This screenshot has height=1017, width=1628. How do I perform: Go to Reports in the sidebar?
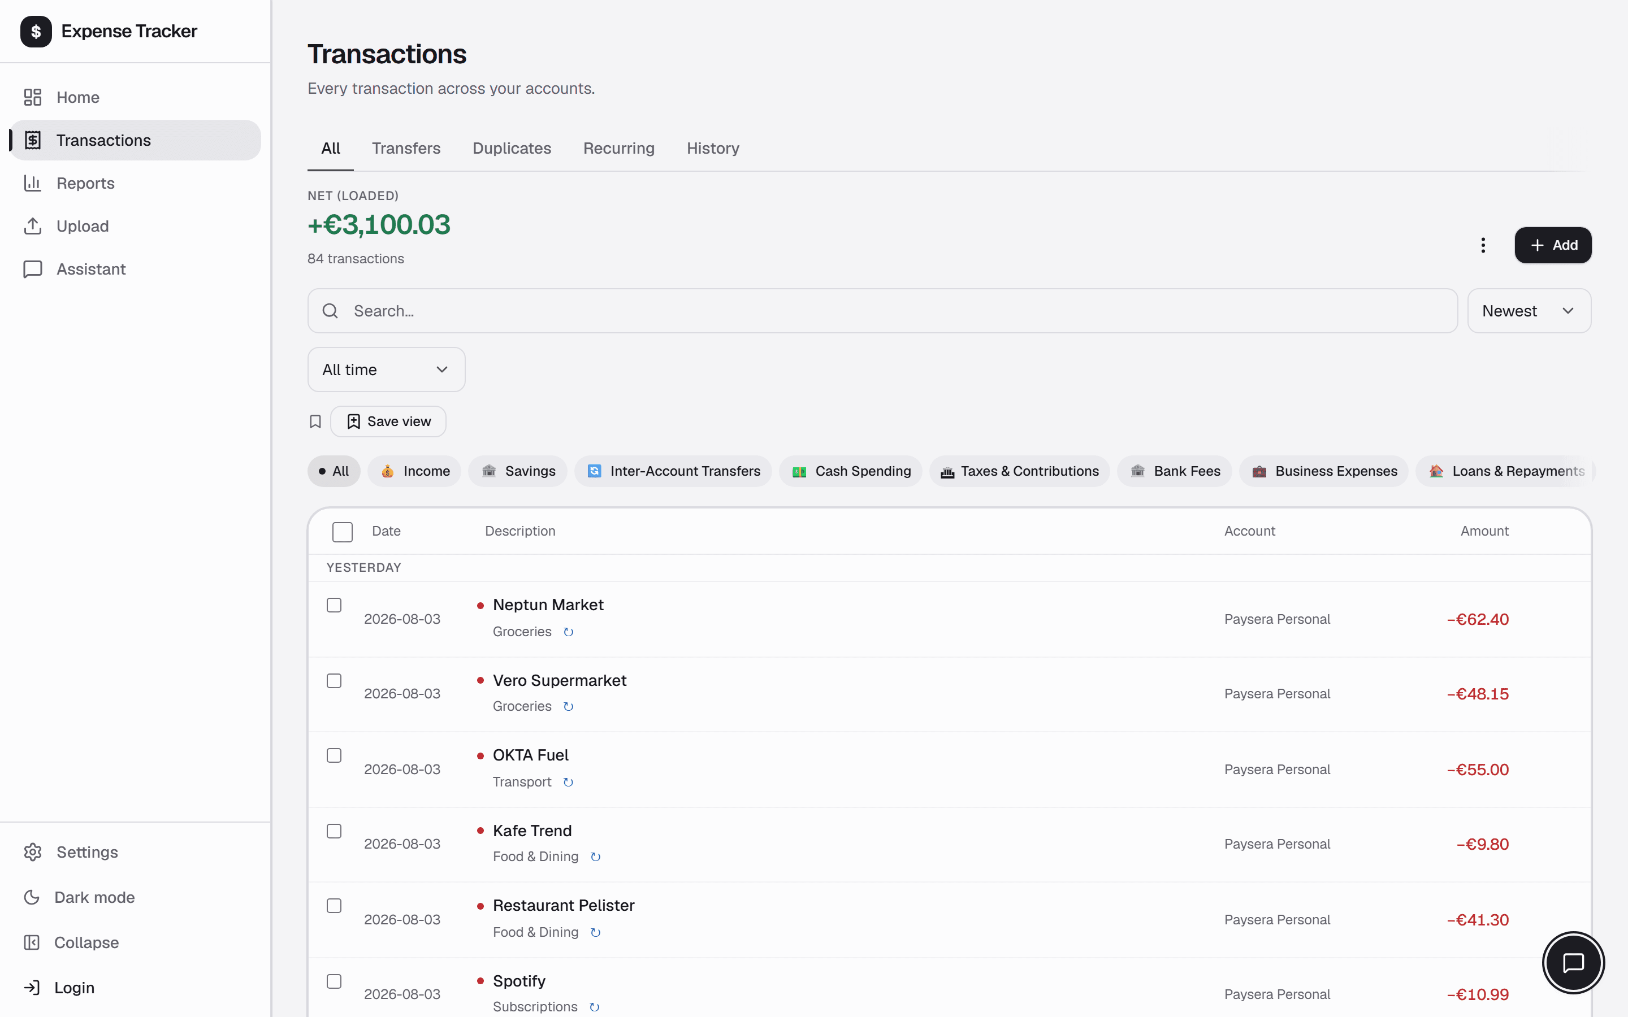tap(135, 183)
